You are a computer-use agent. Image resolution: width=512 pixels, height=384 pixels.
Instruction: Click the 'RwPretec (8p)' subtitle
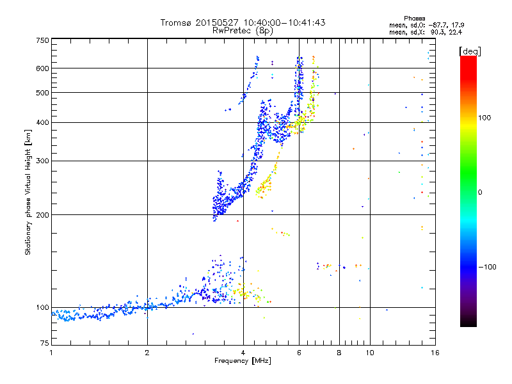tap(243, 31)
